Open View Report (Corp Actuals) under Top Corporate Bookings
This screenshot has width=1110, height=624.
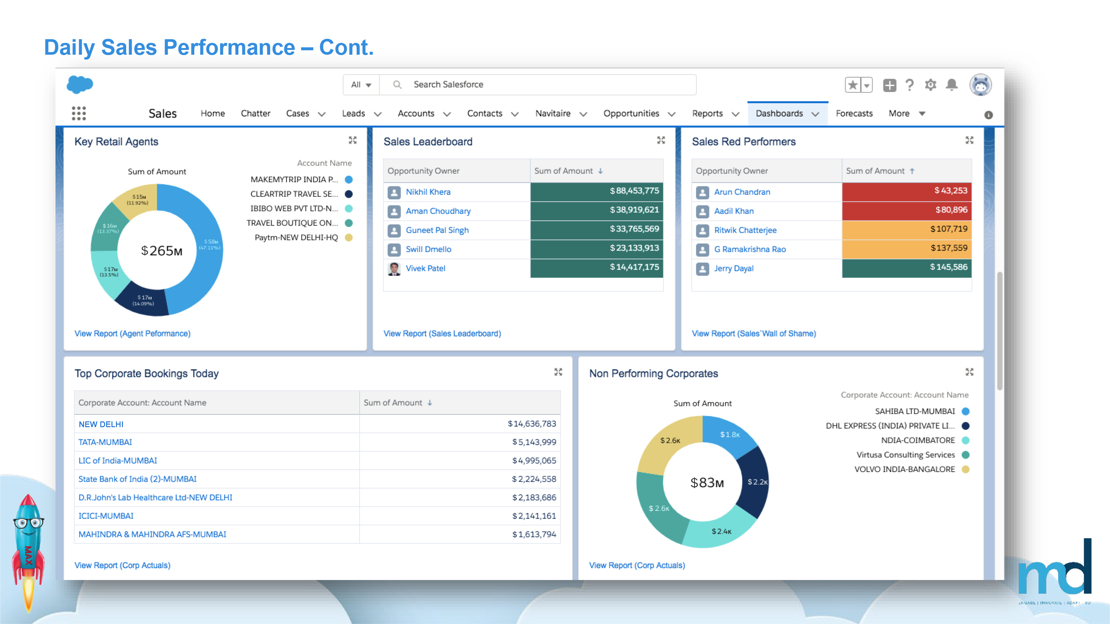[122, 566]
